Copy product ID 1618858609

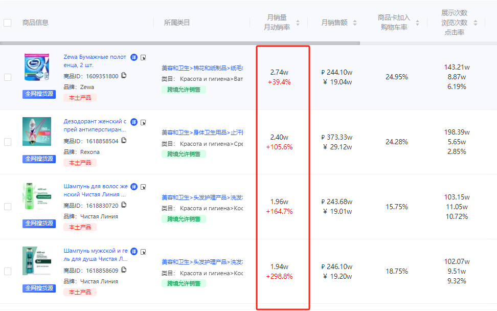tap(124, 270)
